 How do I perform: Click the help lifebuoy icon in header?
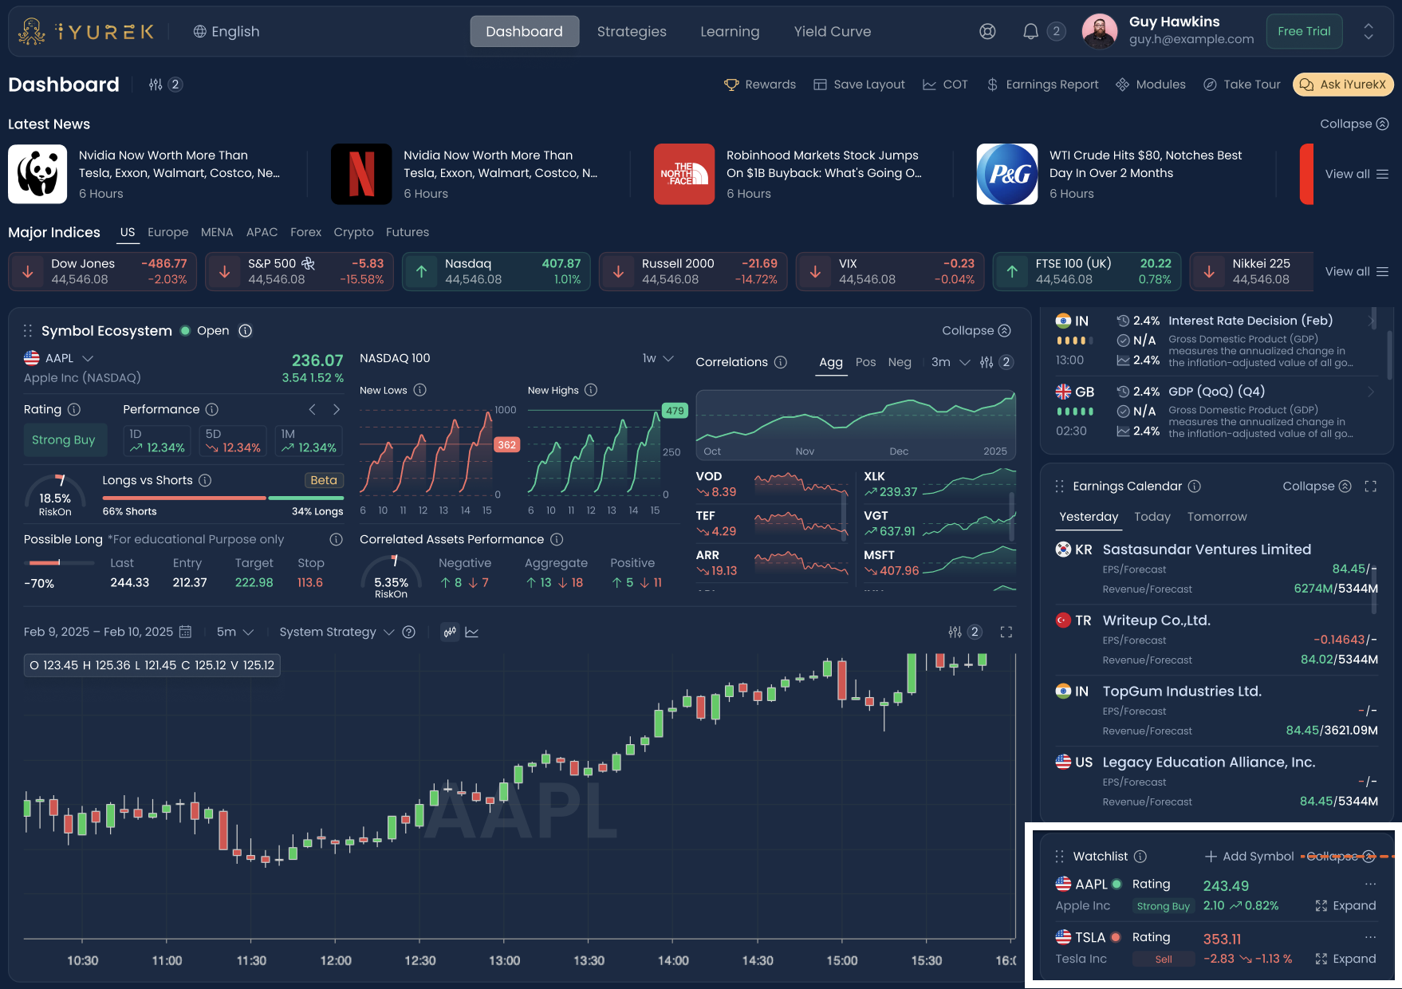pos(987,32)
